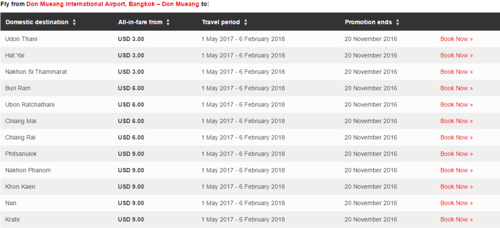Book the Ubon Ratchathani fare
This screenshot has height=228, width=500.
click(x=456, y=104)
